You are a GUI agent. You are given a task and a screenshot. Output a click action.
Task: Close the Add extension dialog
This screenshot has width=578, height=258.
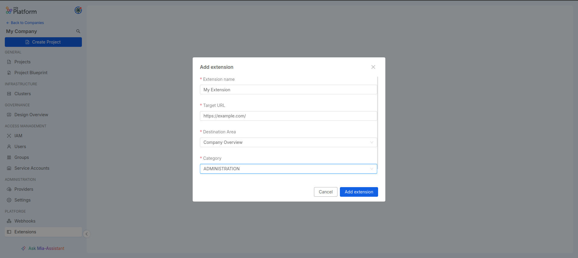373,67
